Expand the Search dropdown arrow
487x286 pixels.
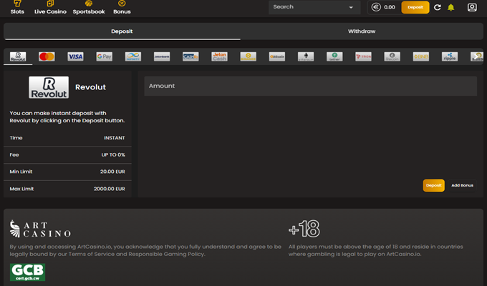pos(352,7)
